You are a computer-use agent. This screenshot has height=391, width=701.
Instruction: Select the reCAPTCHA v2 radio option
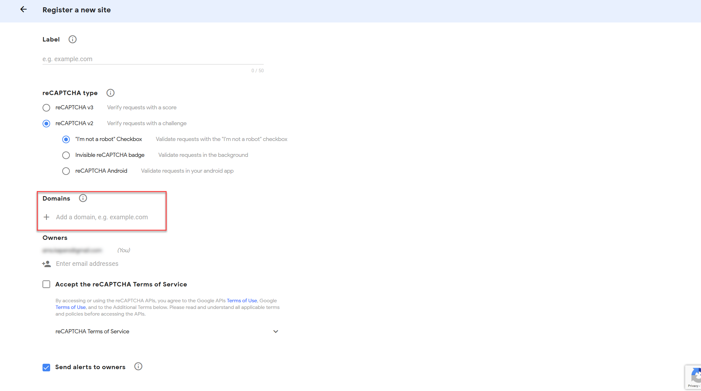pos(46,124)
